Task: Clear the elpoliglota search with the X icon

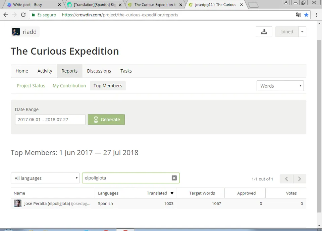Action: click(174, 178)
